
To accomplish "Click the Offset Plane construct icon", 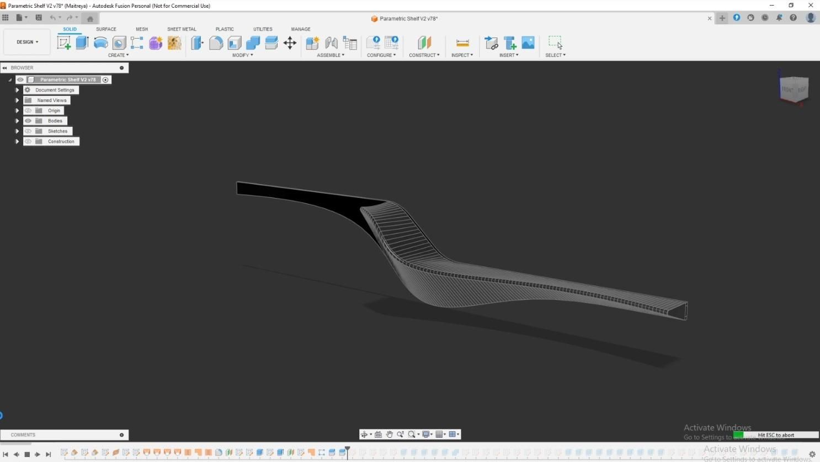I will click(x=424, y=43).
